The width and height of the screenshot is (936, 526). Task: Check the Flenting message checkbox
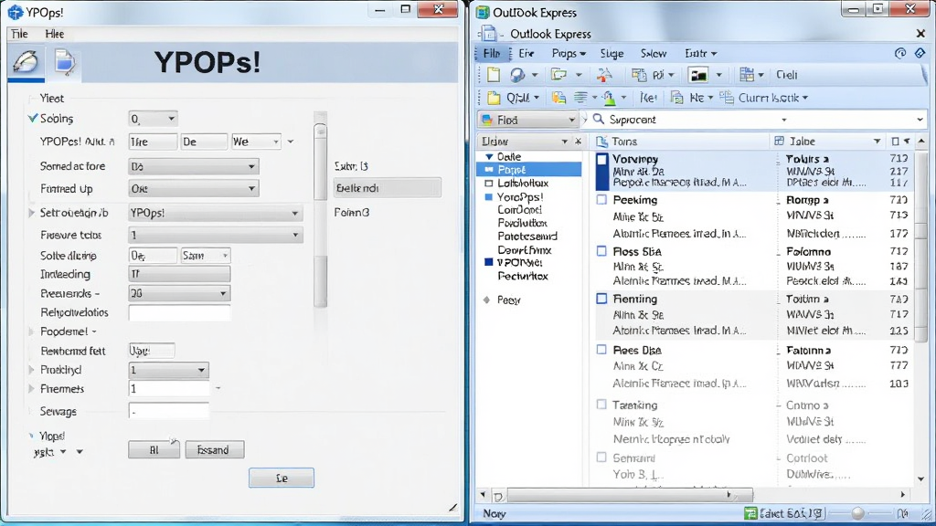(601, 299)
